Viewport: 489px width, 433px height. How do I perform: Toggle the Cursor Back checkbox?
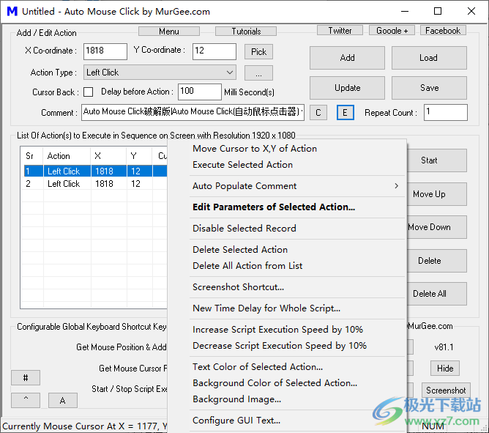[89, 92]
